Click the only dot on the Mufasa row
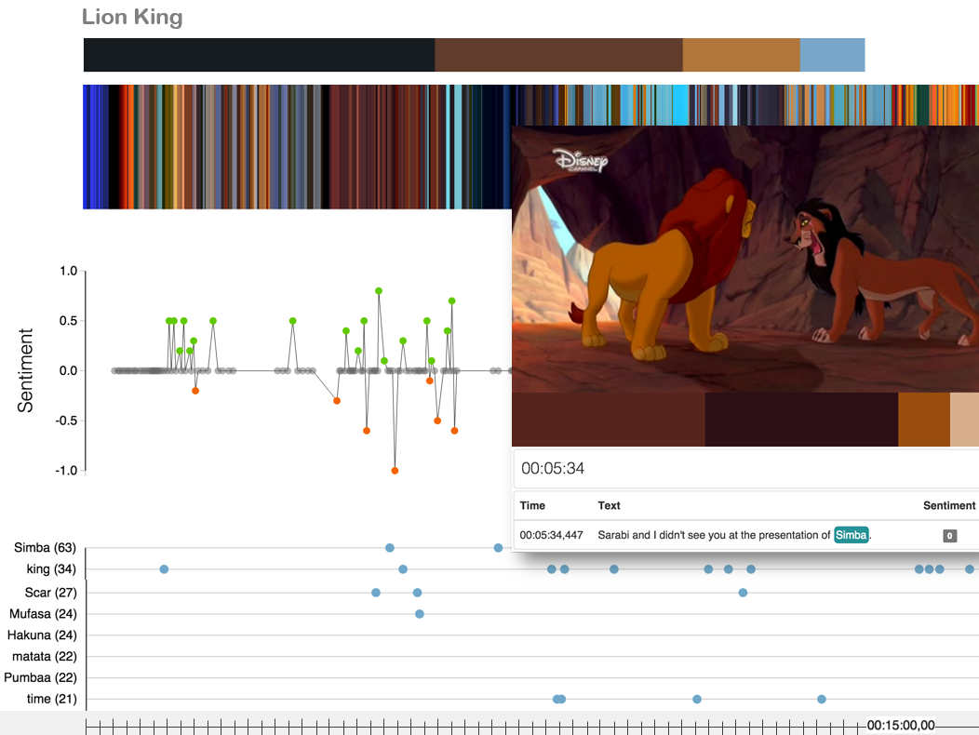The width and height of the screenshot is (979, 735). coord(420,614)
